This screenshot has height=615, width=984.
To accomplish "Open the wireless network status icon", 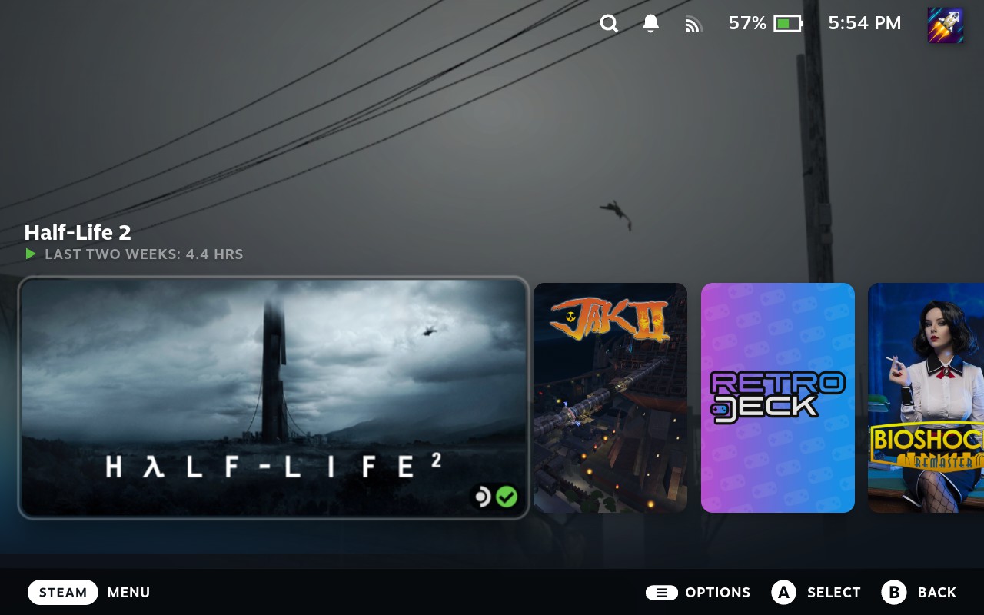I will click(693, 25).
